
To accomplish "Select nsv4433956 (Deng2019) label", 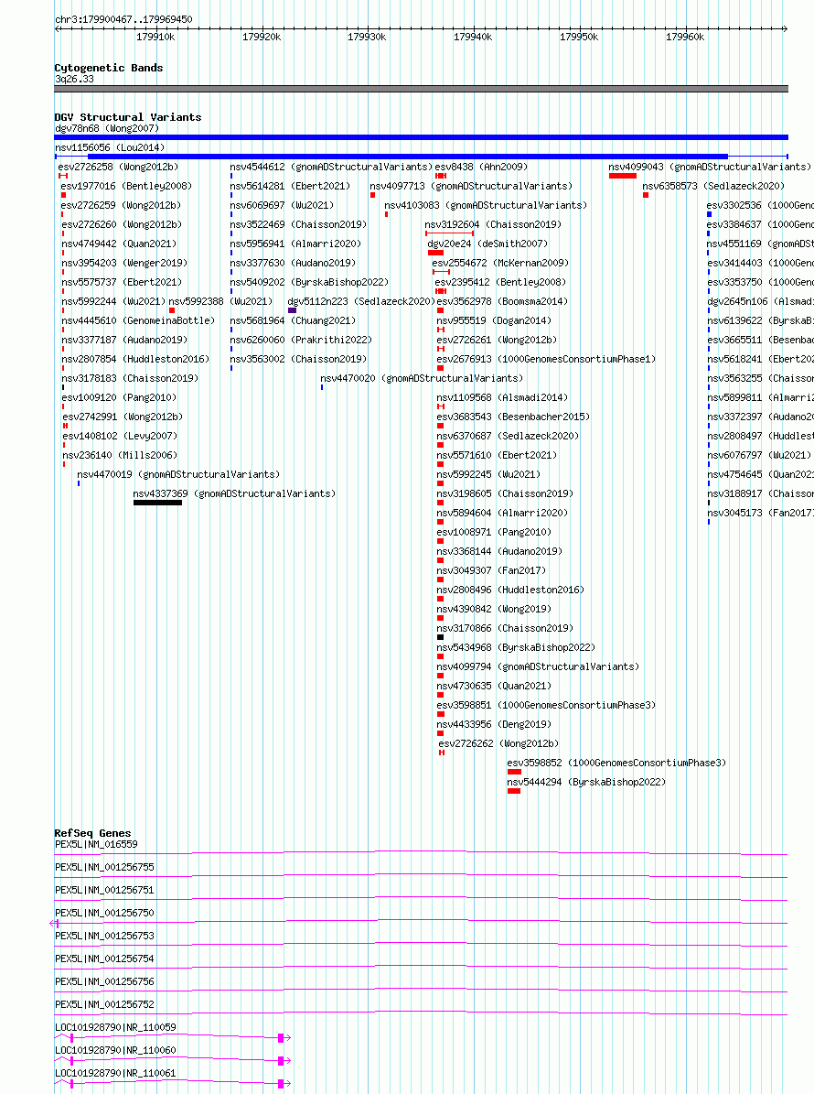I will [x=494, y=724].
